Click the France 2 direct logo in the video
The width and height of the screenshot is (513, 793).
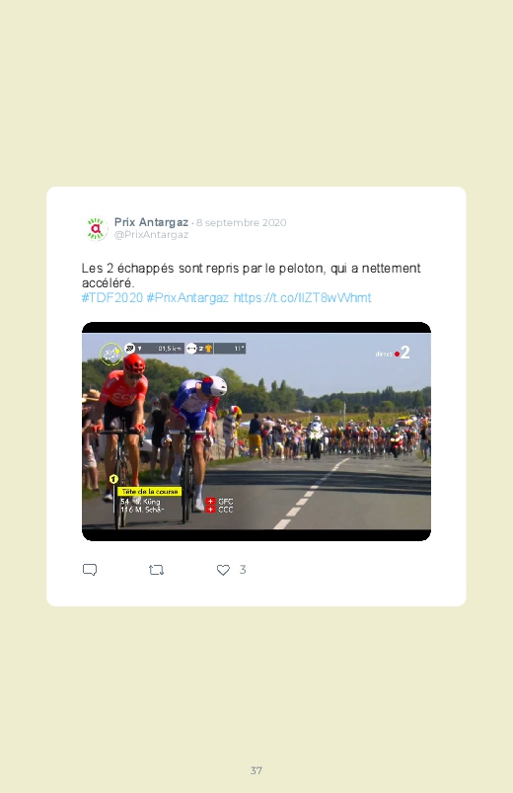coord(393,353)
